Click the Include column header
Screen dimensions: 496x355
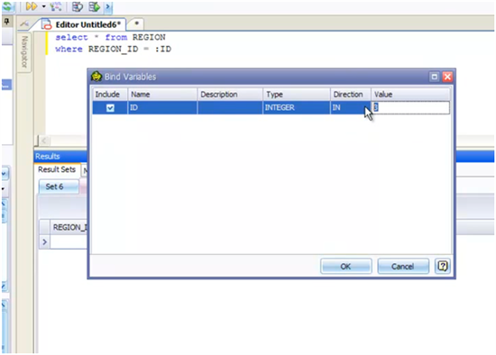coord(110,95)
